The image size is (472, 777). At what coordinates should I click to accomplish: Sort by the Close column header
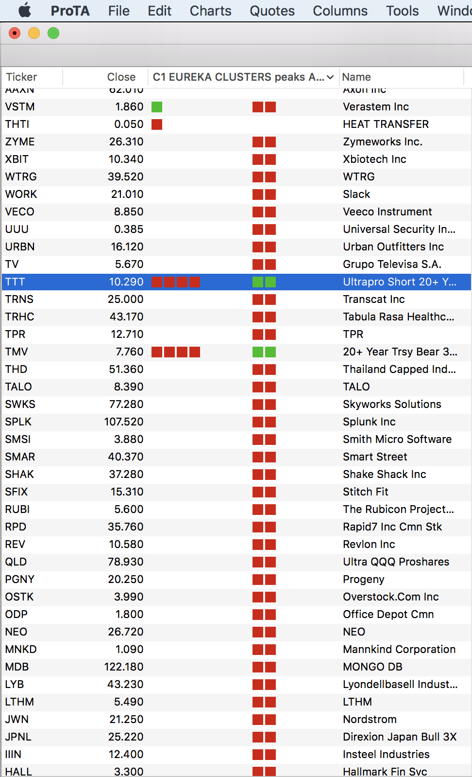pos(121,77)
